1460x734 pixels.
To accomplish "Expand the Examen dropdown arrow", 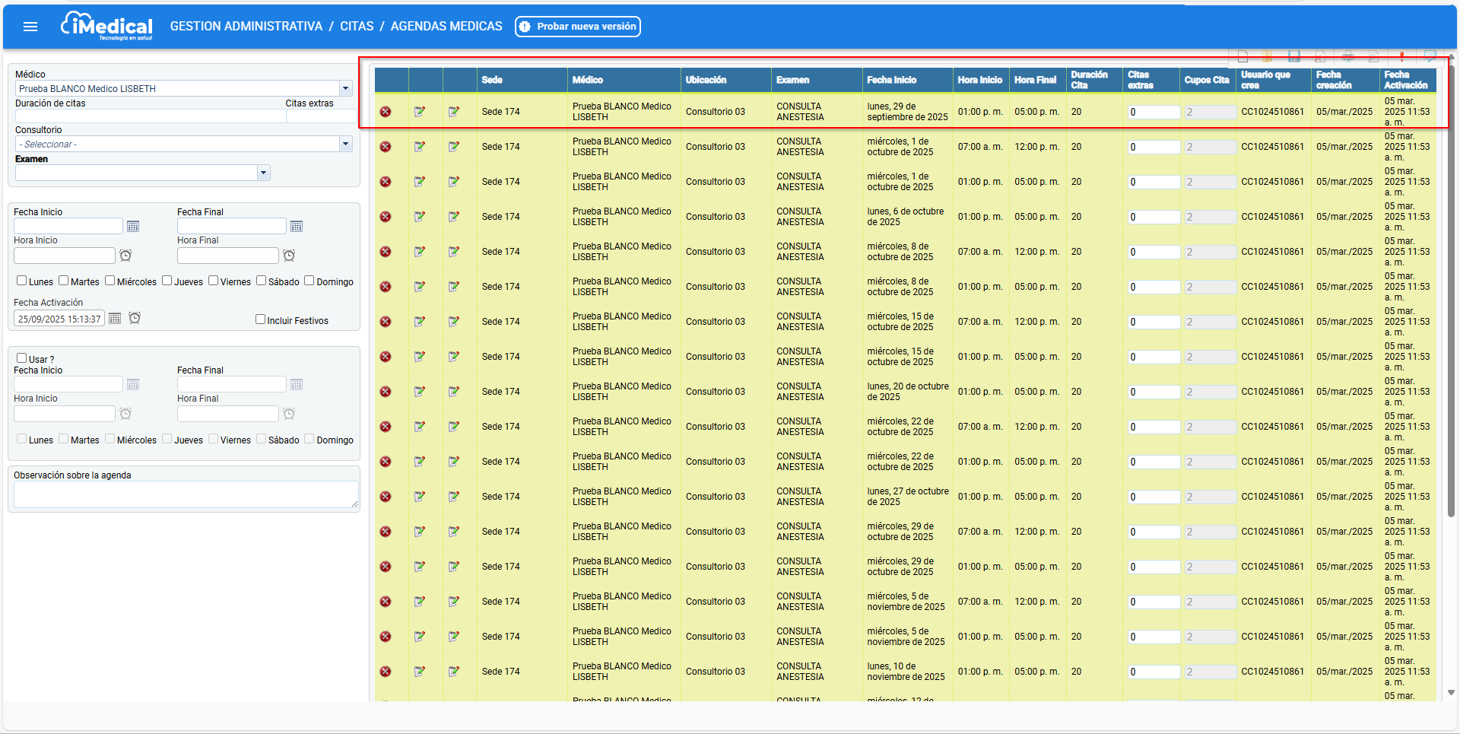I will coord(263,173).
